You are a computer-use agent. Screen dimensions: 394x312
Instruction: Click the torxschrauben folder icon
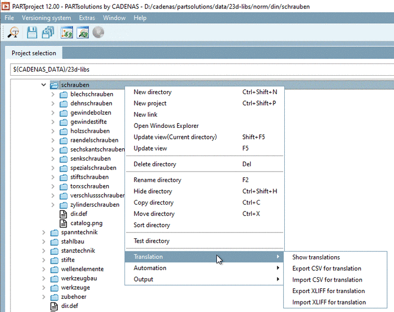point(64,186)
